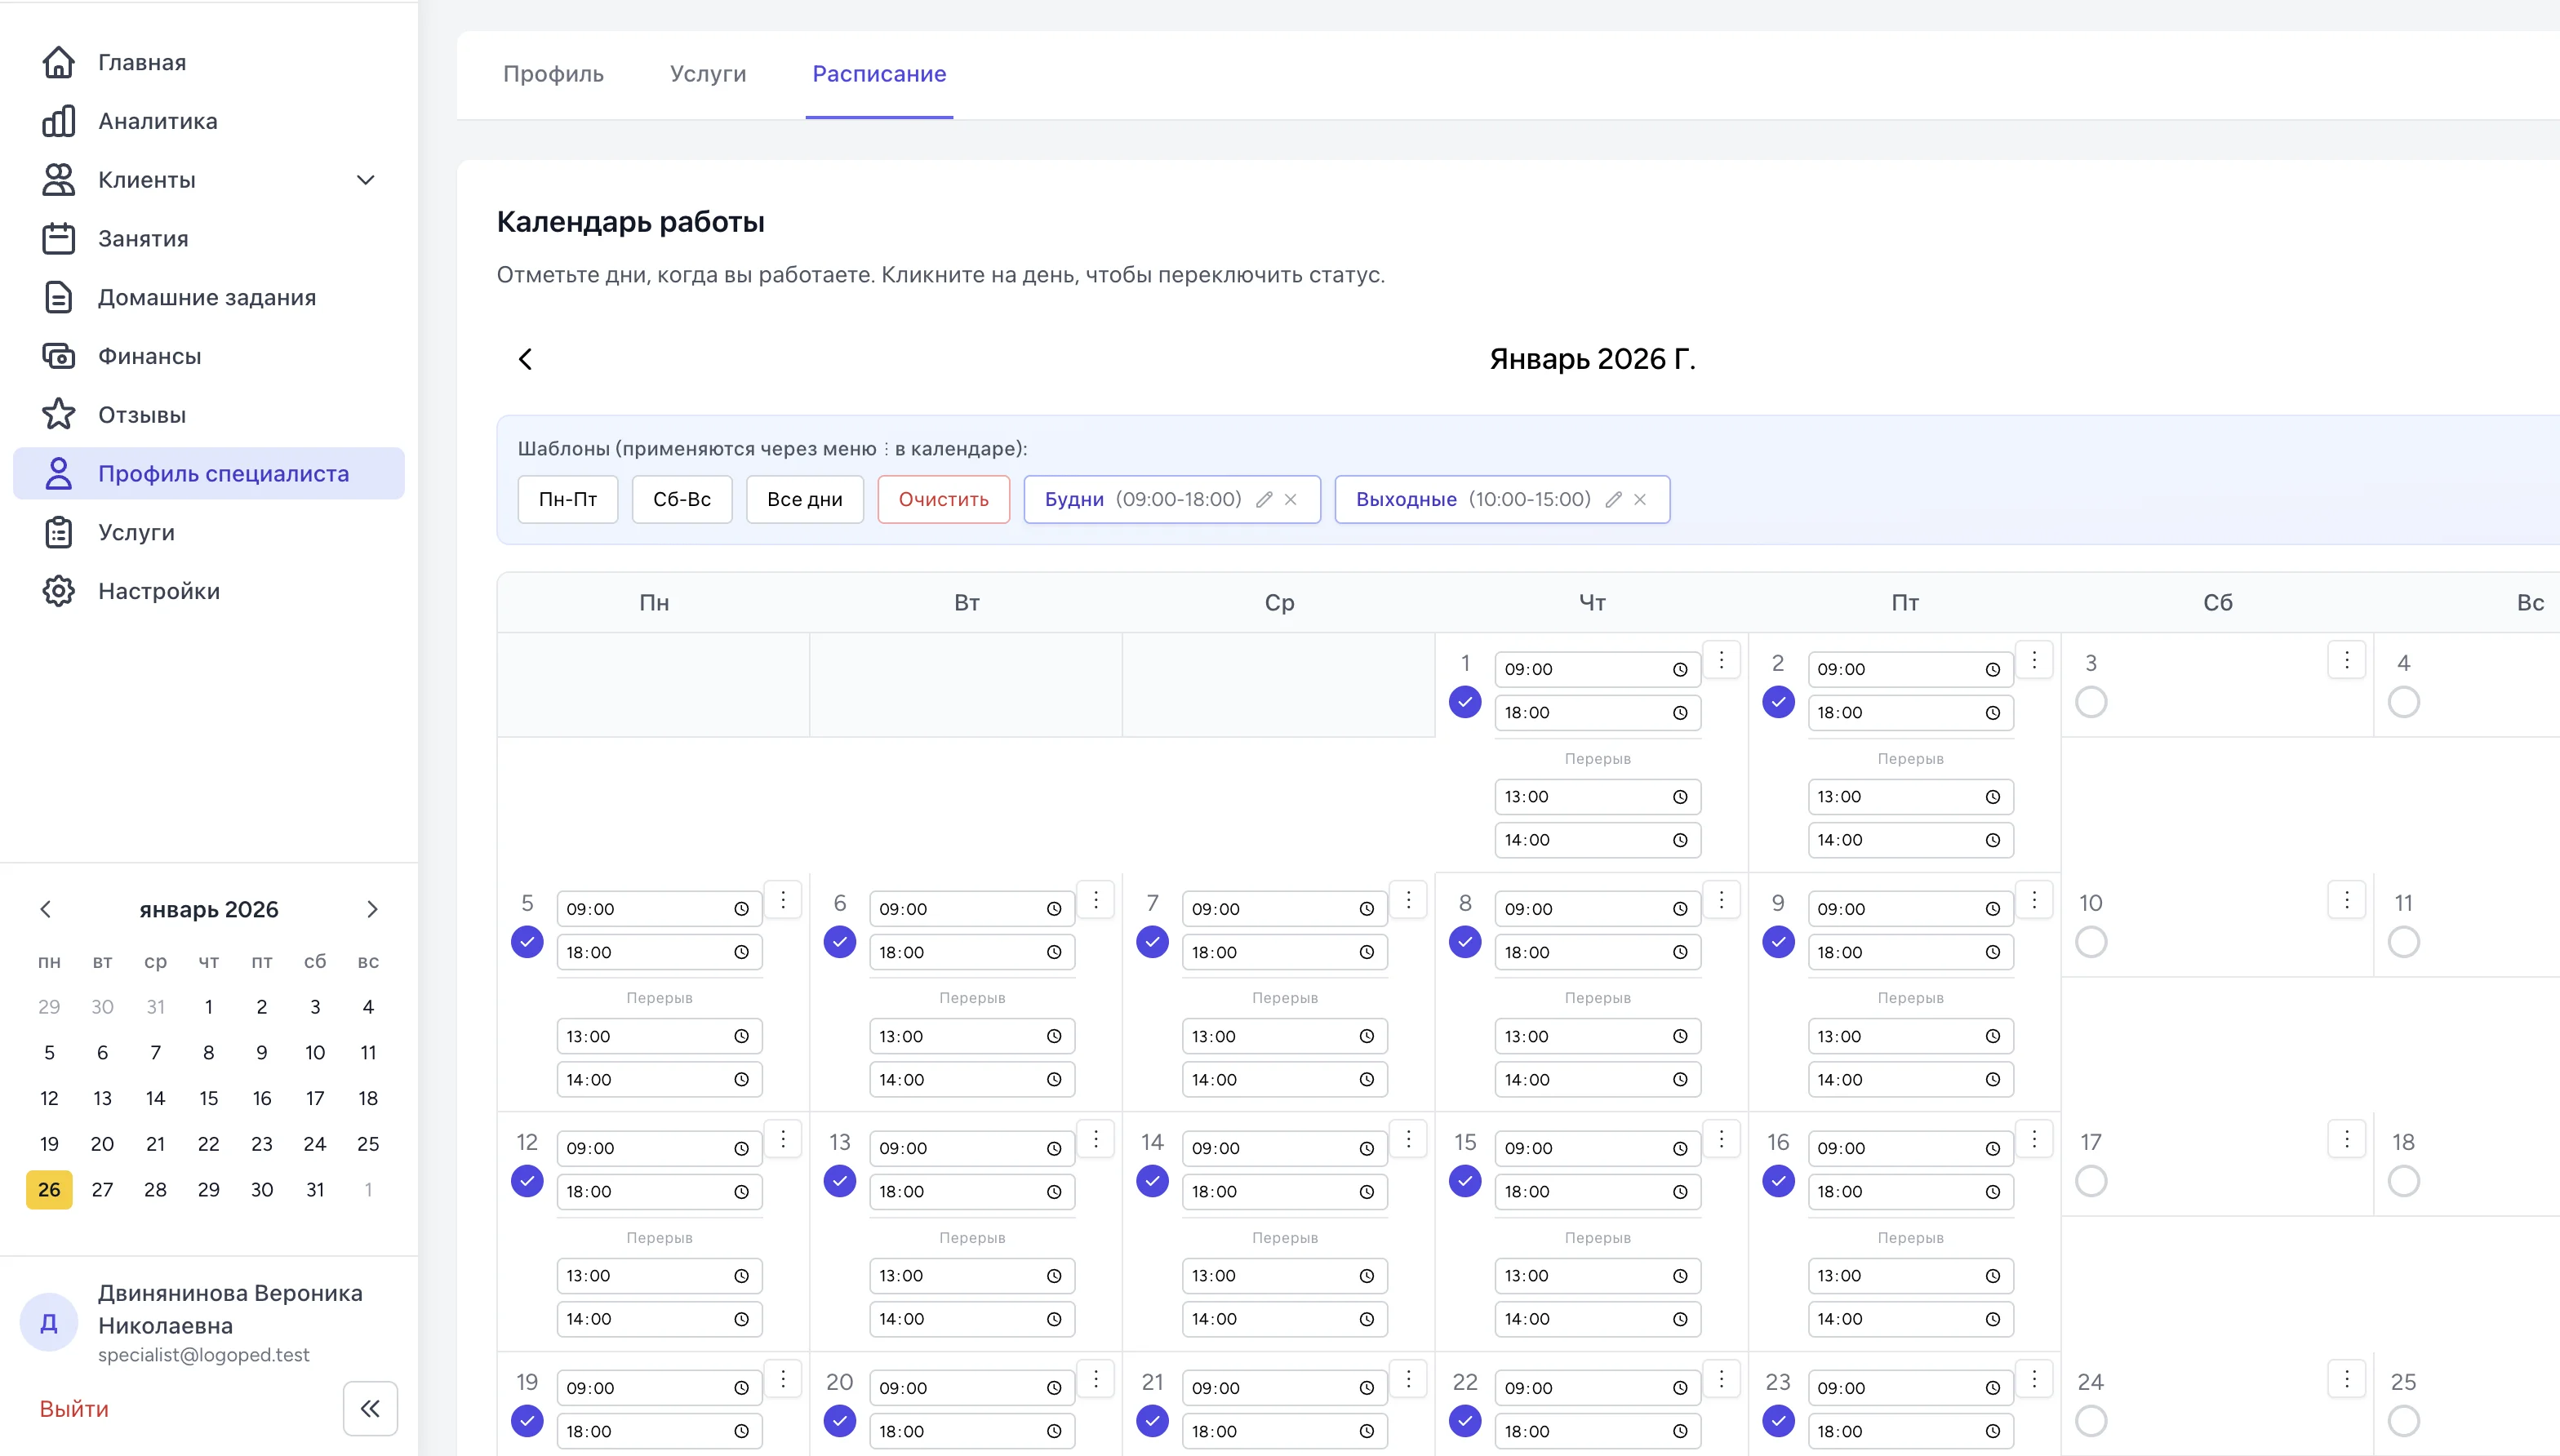Viewport: 2560px width, 1456px height.
Task: Click the Главная home icon
Action: (x=58, y=62)
